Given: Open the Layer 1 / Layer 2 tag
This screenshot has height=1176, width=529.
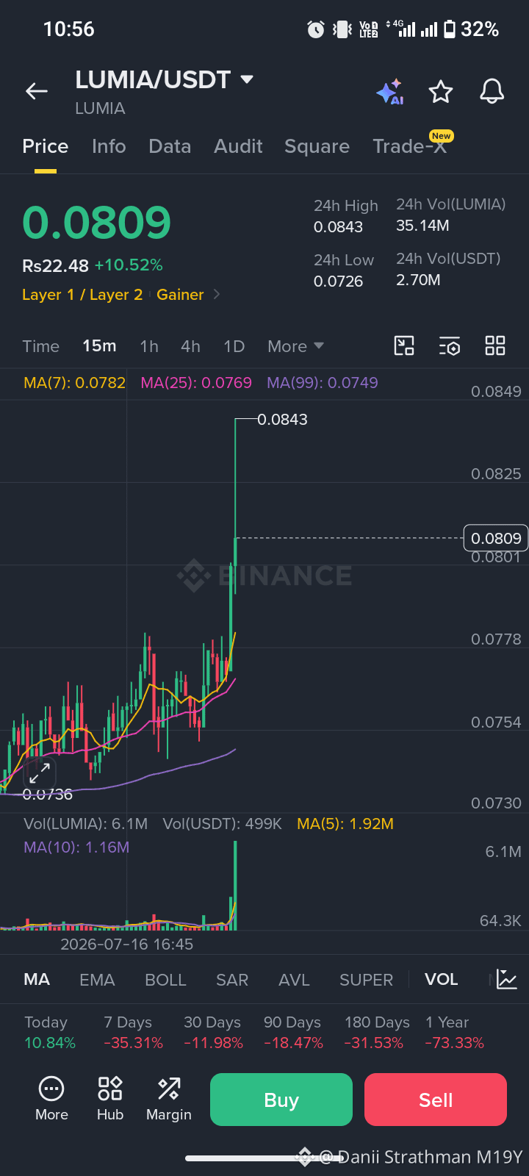Looking at the screenshot, I should (x=82, y=295).
